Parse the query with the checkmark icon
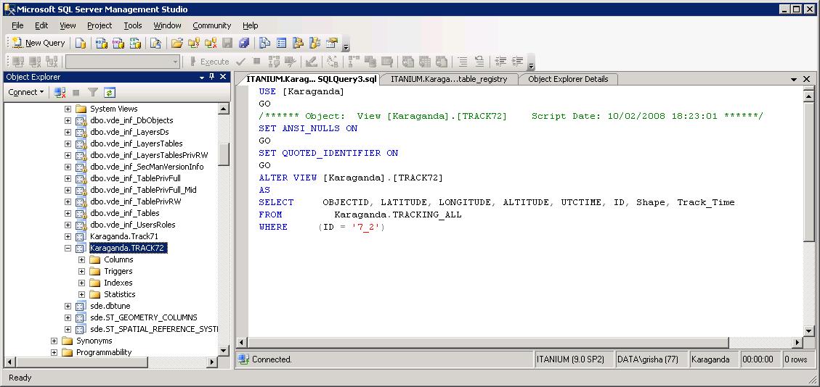Viewport: 820px width, 387px height. click(240, 62)
